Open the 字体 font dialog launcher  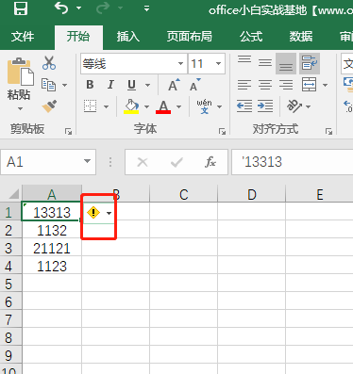click(x=222, y=131)
